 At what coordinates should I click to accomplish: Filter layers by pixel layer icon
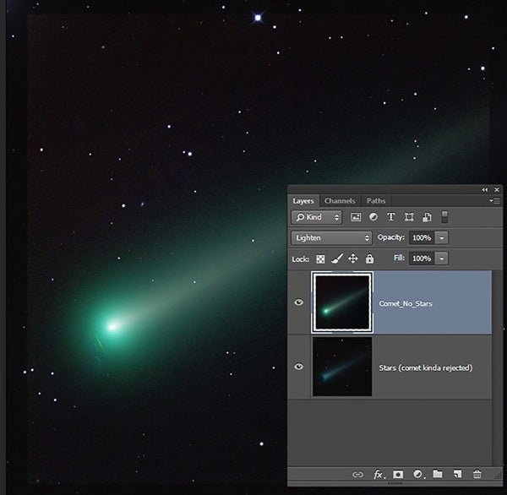356,217
